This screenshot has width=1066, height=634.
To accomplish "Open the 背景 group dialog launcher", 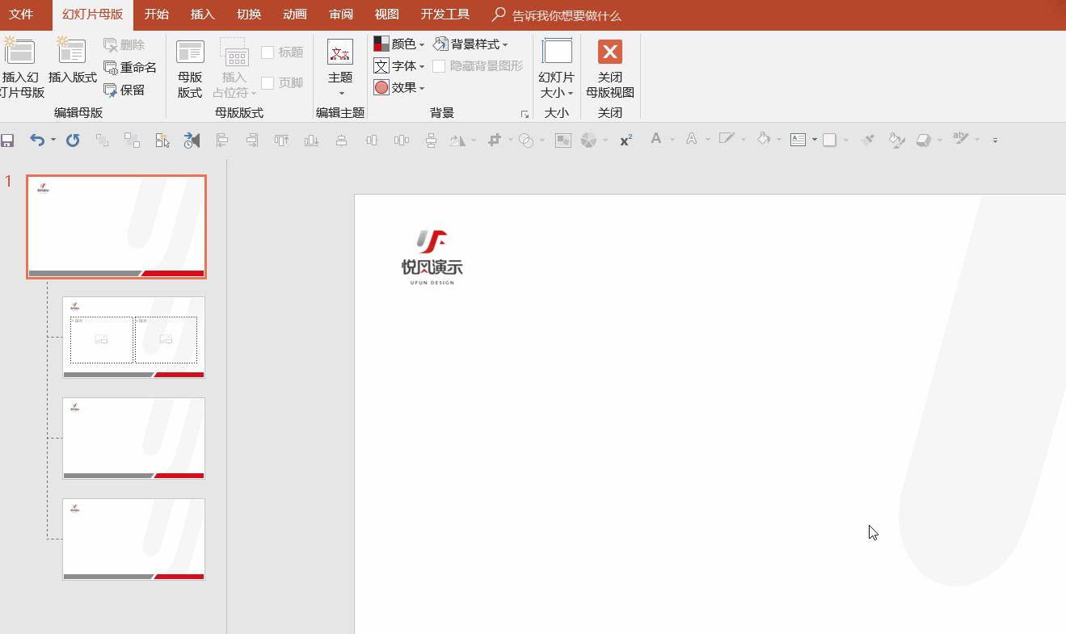I will click(525, 114).
